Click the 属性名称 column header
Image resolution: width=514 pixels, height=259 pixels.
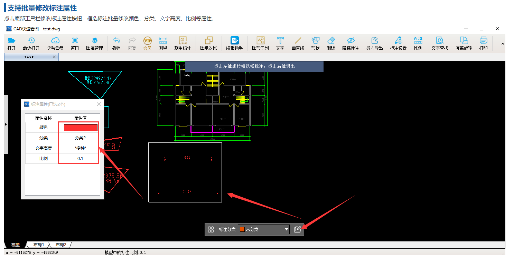(44, 118)
